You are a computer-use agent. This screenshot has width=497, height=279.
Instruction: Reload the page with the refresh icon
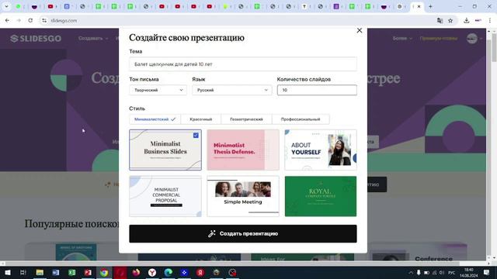click(x=30, y=21)
